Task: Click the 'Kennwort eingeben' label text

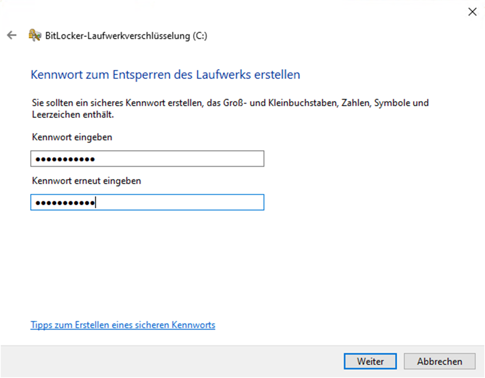Action: (72, 137)
